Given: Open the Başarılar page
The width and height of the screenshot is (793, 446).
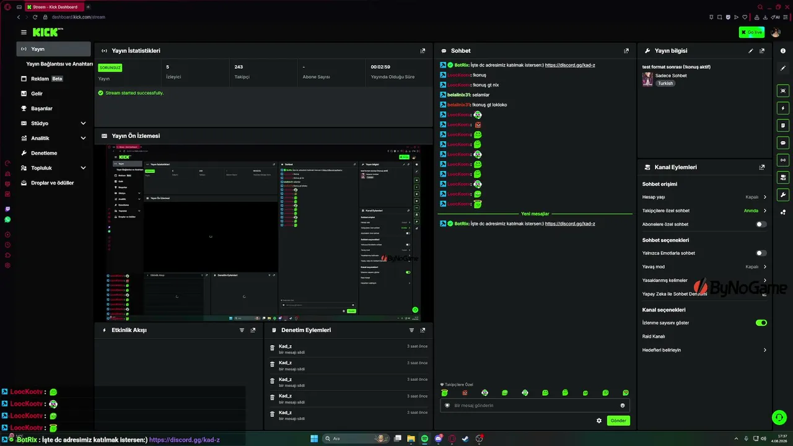Looking at the screenshot, I should click(53, 108).
